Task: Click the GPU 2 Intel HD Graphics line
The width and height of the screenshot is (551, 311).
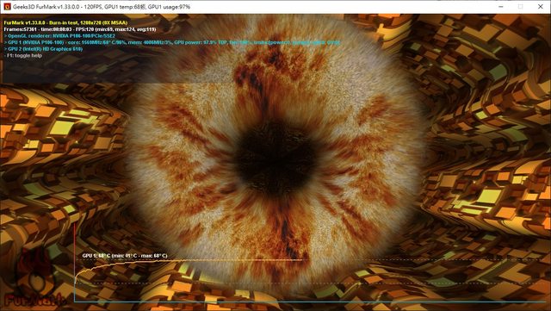Action: click(43, 49)
